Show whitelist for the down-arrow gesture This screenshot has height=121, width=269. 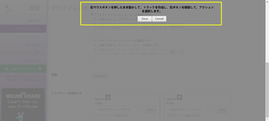pyautogui.click(x=111, y=115)
